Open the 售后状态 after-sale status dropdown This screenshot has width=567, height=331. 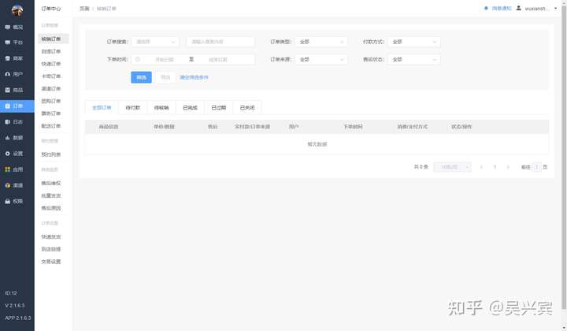coord(414,59)
